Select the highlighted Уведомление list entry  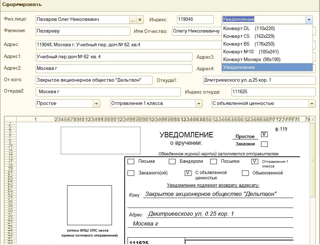pos(267,67)
